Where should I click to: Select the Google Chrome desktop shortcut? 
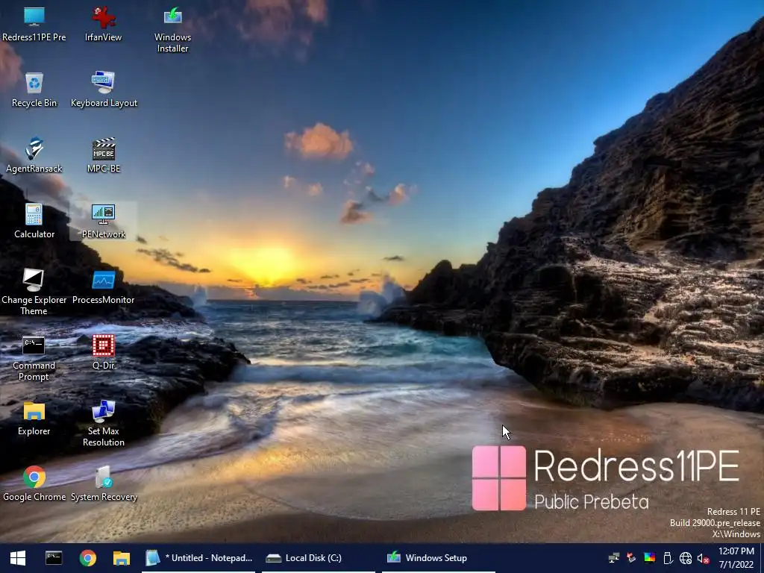tap(34, 484)
